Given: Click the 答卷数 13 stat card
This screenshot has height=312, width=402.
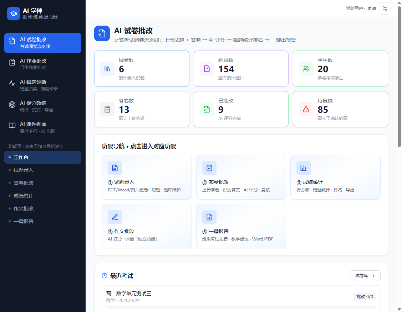Looking at the screenshot, I should [142, 109].
